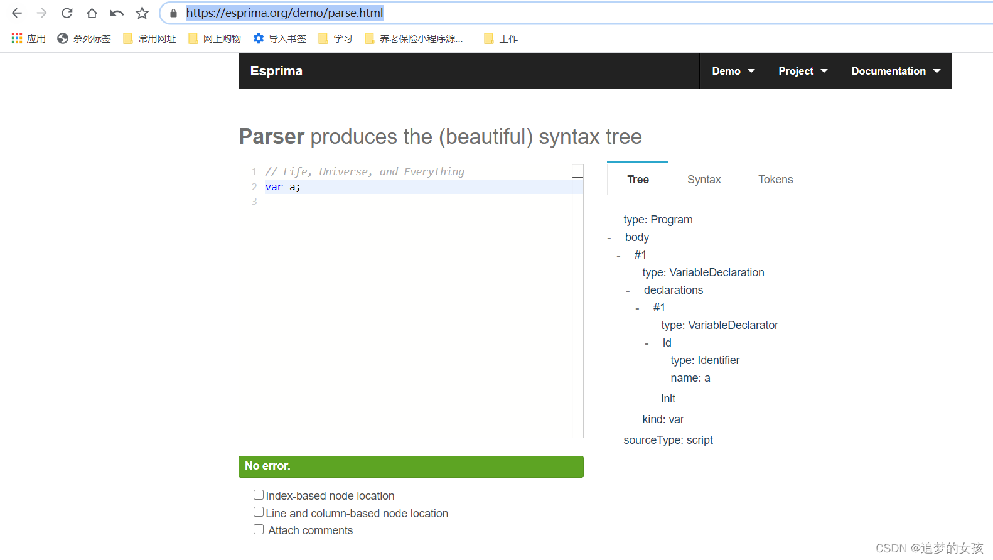
Task: Click the browser forward arrow
Action: click(x=41, y=13)
